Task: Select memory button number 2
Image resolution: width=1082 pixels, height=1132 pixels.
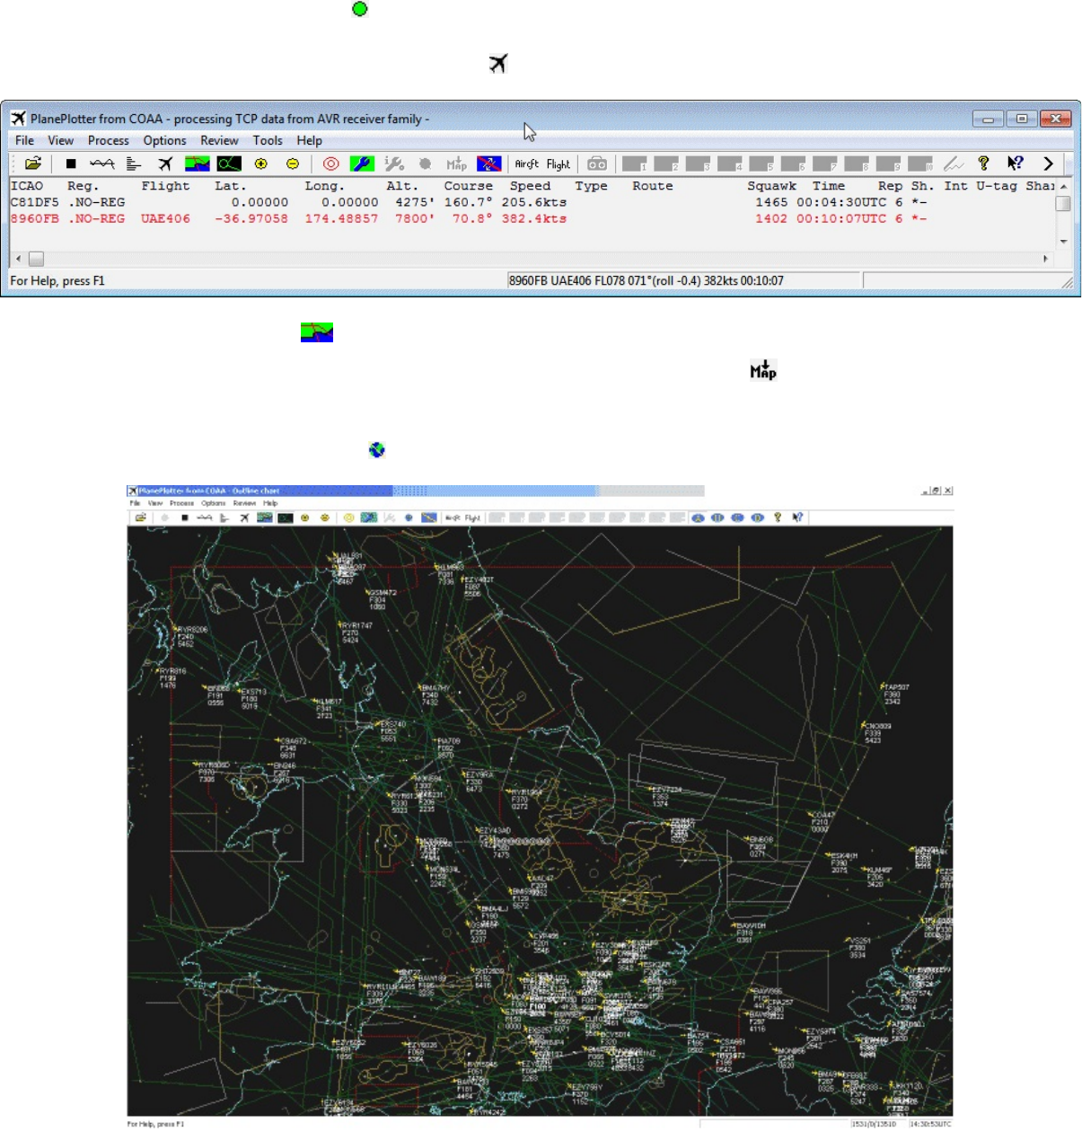Action: pyautogui.click(x=666, y=164)
